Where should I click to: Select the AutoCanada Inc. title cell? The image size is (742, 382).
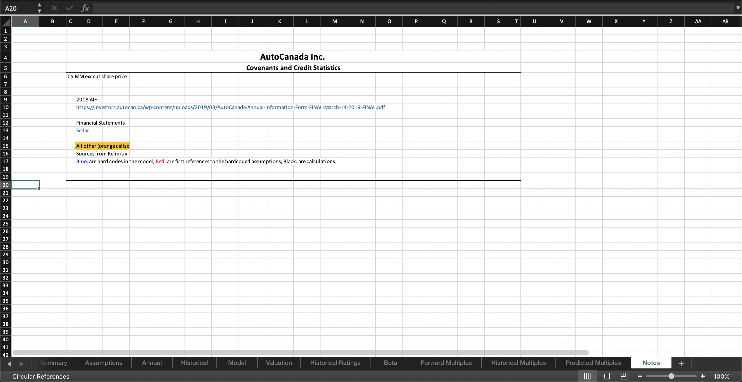(293, 57)
